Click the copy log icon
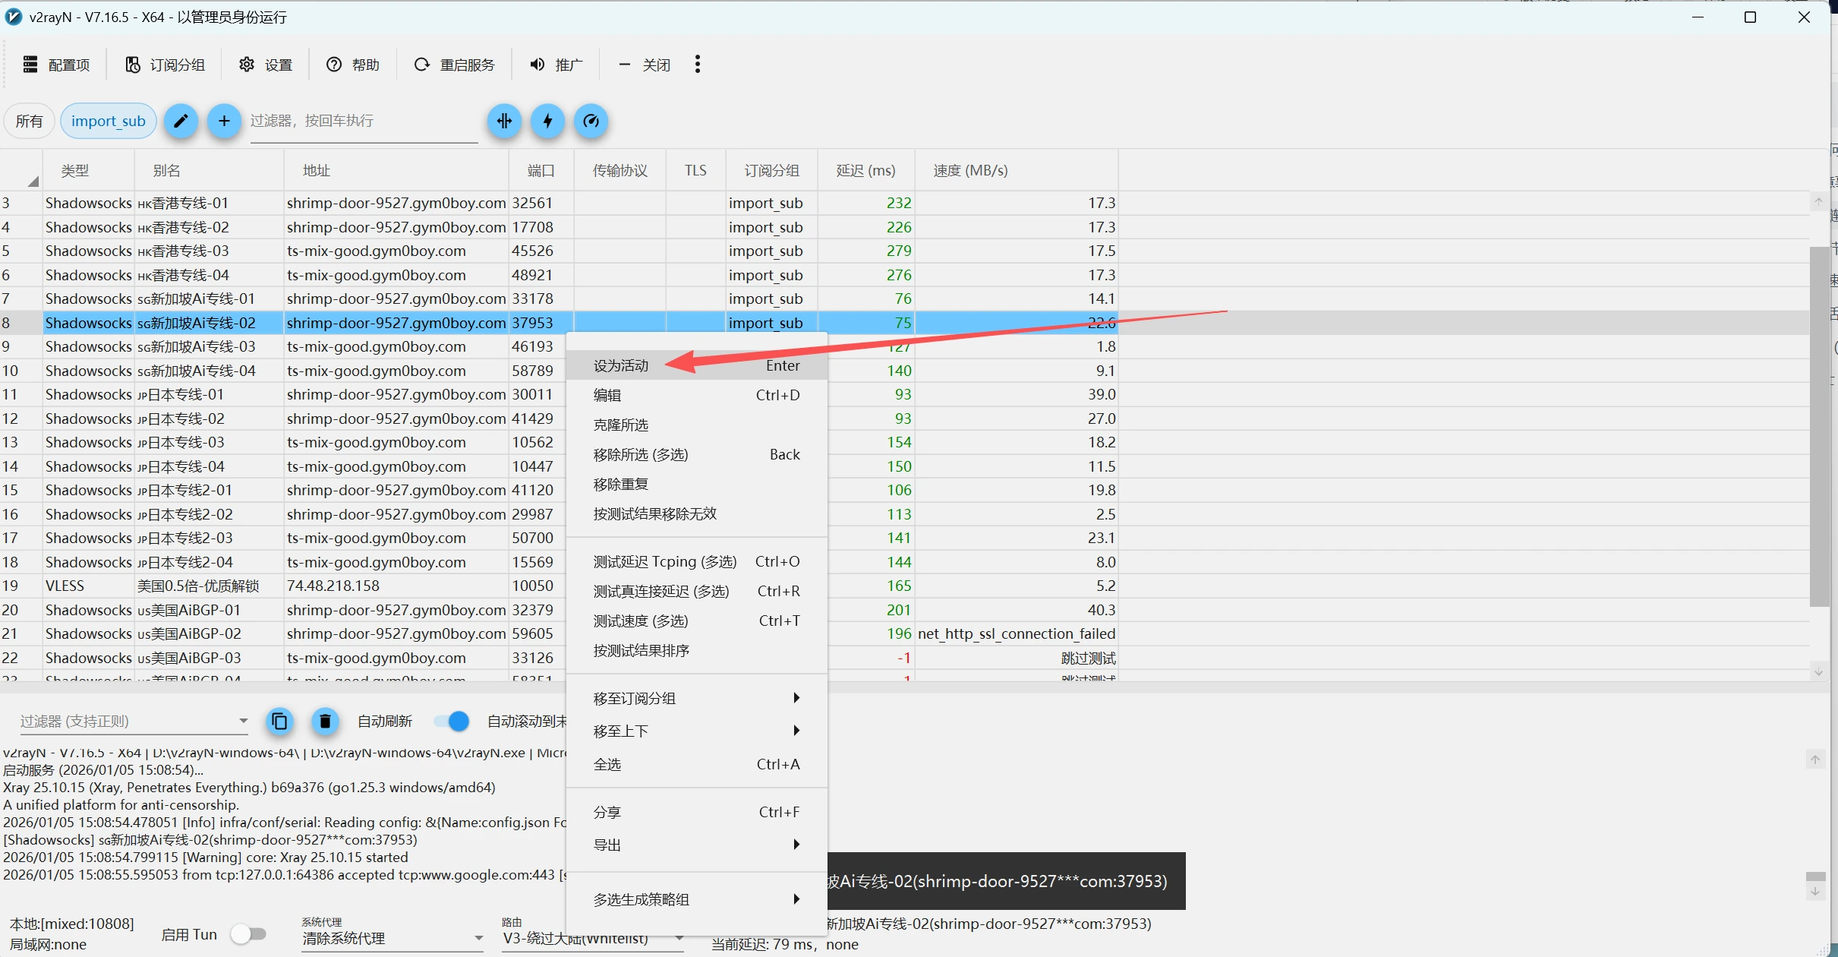Image resolution: width=1838 pixels, height=957 pixels. (x=279, y=721)
